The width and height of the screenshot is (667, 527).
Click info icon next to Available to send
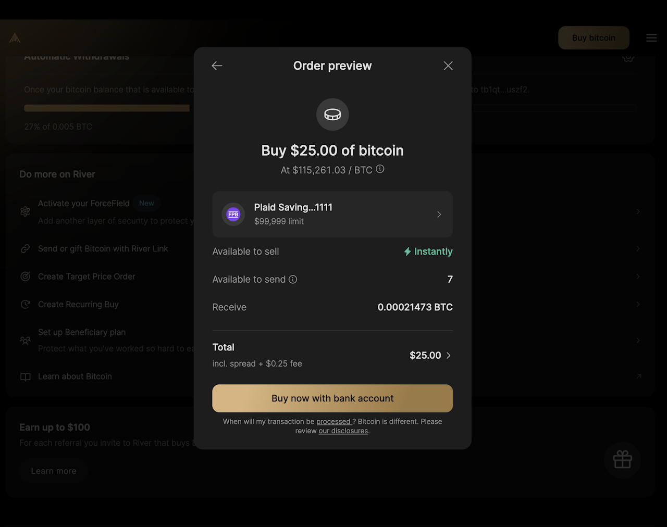point(293,280)
